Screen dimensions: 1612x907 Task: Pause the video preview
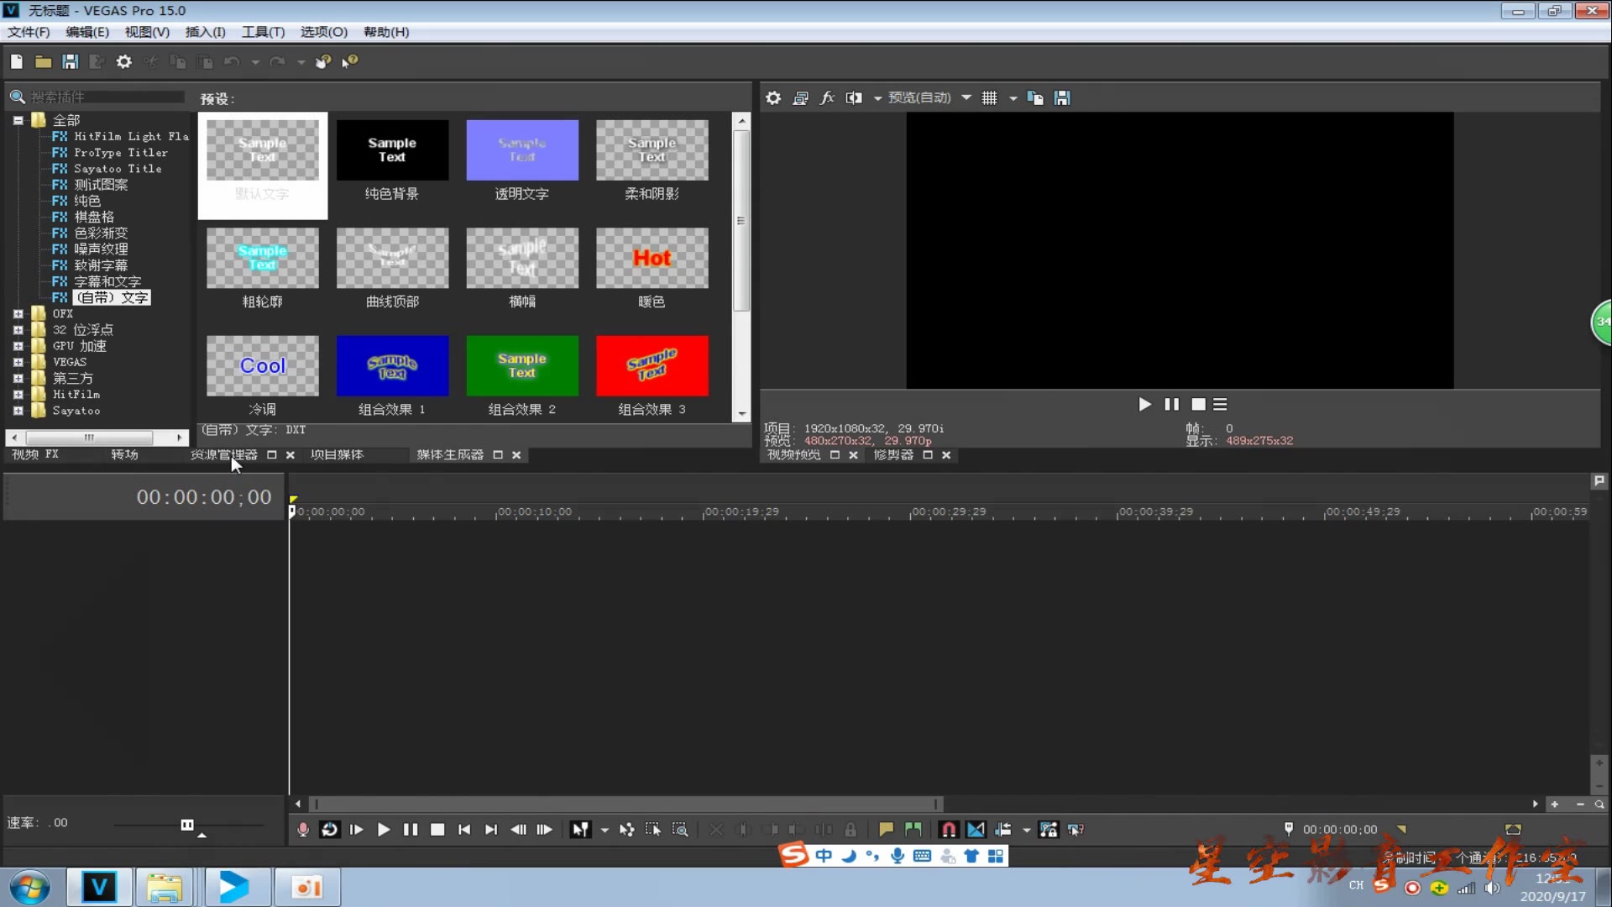point(1171,405)
